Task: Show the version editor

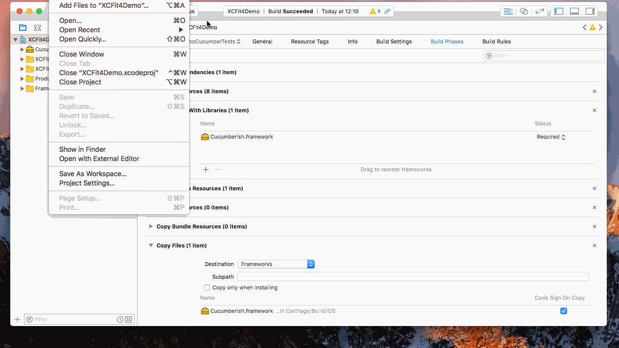Action: pyautogui.click(x=540, y=11)
